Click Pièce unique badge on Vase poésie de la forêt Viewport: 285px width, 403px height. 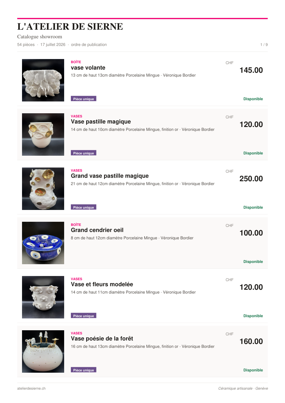click(x=84, y=370)
